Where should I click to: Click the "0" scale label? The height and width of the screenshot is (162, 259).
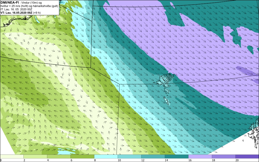[1, 160]
